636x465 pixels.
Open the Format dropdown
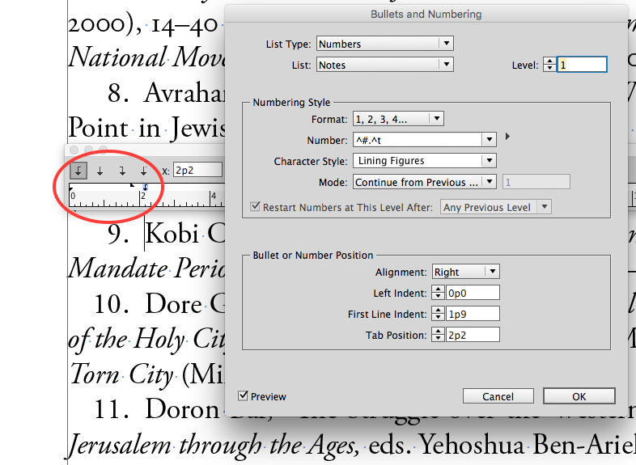coord(398,119)
